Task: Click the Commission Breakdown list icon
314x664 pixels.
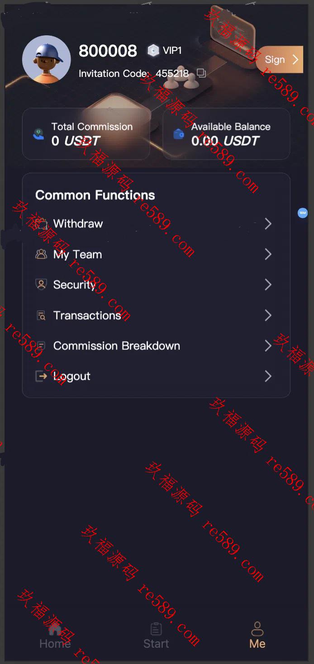Action: tap(41, 346)
